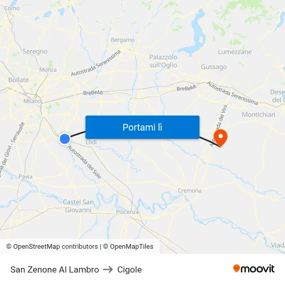Open OpenStreetMap contributors attribution link
This screenshot has width=285, height=285.
52,247
